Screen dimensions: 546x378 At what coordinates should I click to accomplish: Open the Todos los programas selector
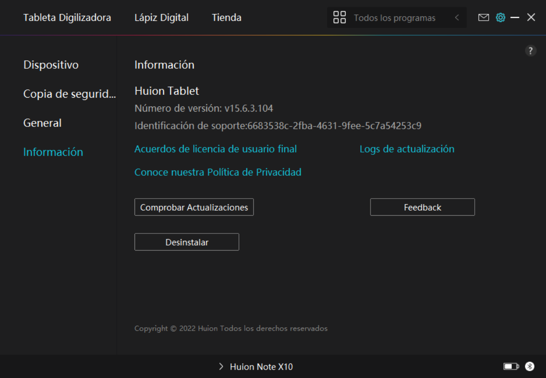[397, 17]
